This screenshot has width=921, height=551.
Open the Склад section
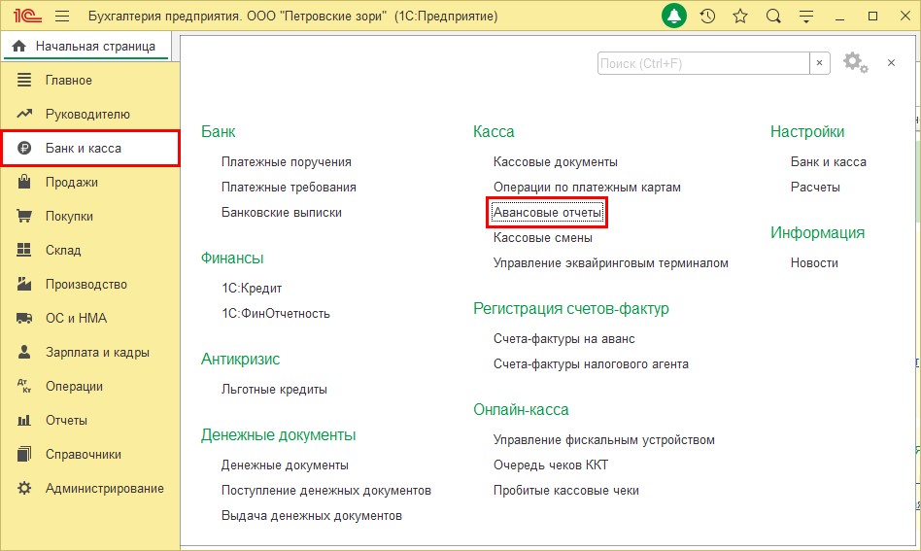tap(90, 251)
